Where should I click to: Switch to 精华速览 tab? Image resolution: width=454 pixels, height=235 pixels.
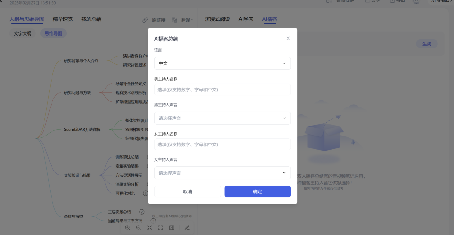[x=62, y=19]
